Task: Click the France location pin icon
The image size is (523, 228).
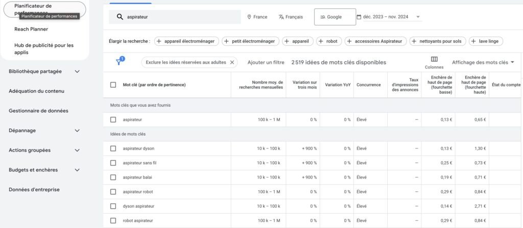Action: click(x=249, y=17)
